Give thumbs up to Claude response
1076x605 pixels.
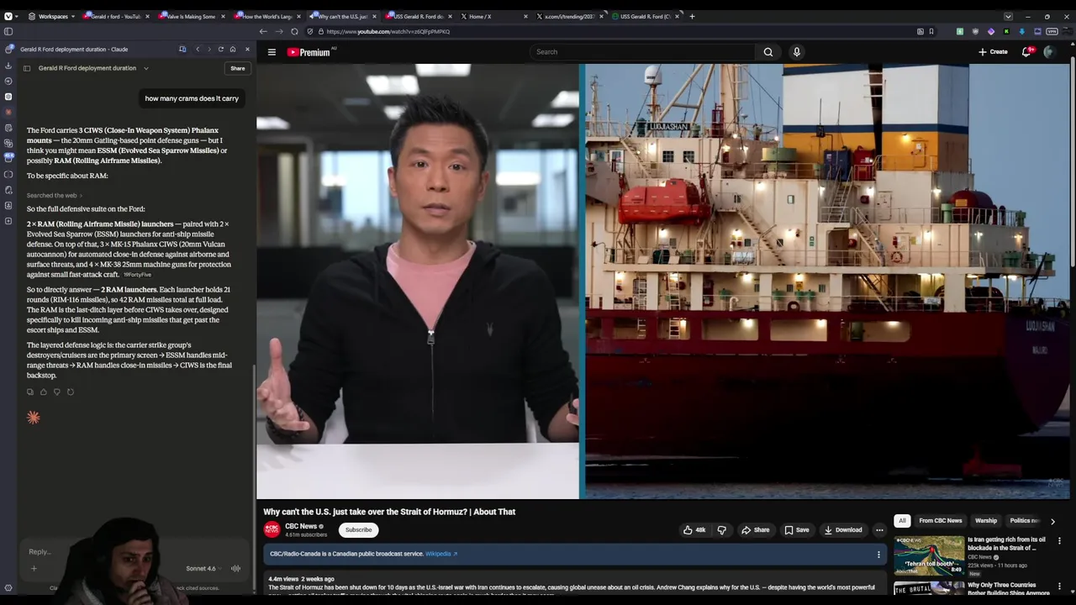click(44, 392)
